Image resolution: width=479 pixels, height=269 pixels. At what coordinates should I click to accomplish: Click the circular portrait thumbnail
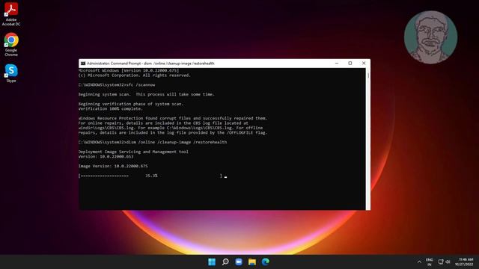pyautogui.click(x=431, y=37)
